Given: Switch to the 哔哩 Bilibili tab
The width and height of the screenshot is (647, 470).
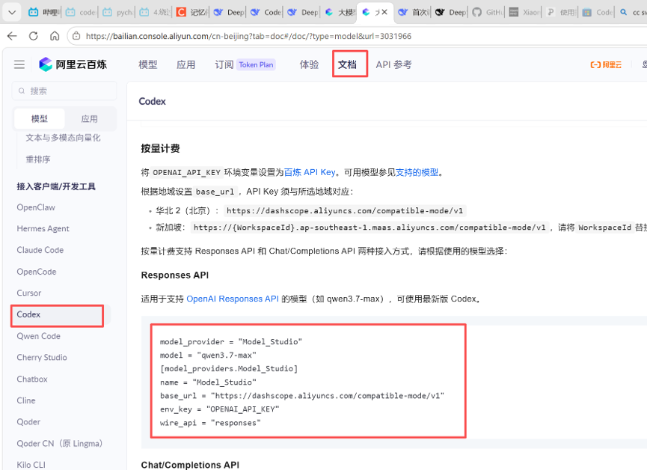Looking at the screenshot, I should pyautogui.click(x=43, y=13).
